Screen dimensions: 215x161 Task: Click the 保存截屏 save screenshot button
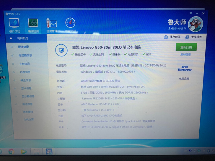pyautogui.click(x=172, y=37)
